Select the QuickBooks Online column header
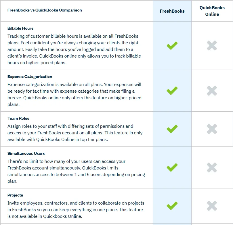Viewport: 233px width, 225px height. pyautogui.click(x=212, y=11)
